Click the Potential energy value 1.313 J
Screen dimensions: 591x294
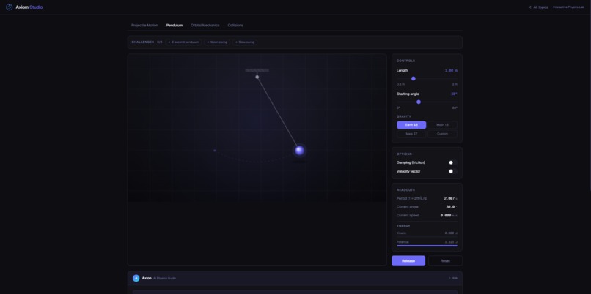451,242
